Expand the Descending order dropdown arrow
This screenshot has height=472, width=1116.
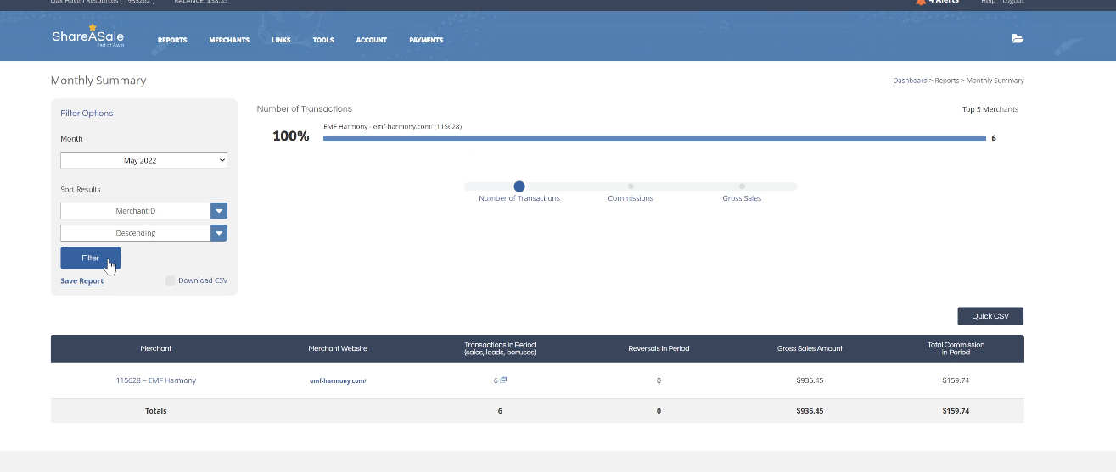[219, 233]
